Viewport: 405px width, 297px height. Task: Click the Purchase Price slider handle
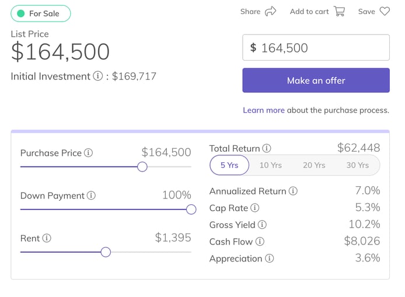point(142,166)
